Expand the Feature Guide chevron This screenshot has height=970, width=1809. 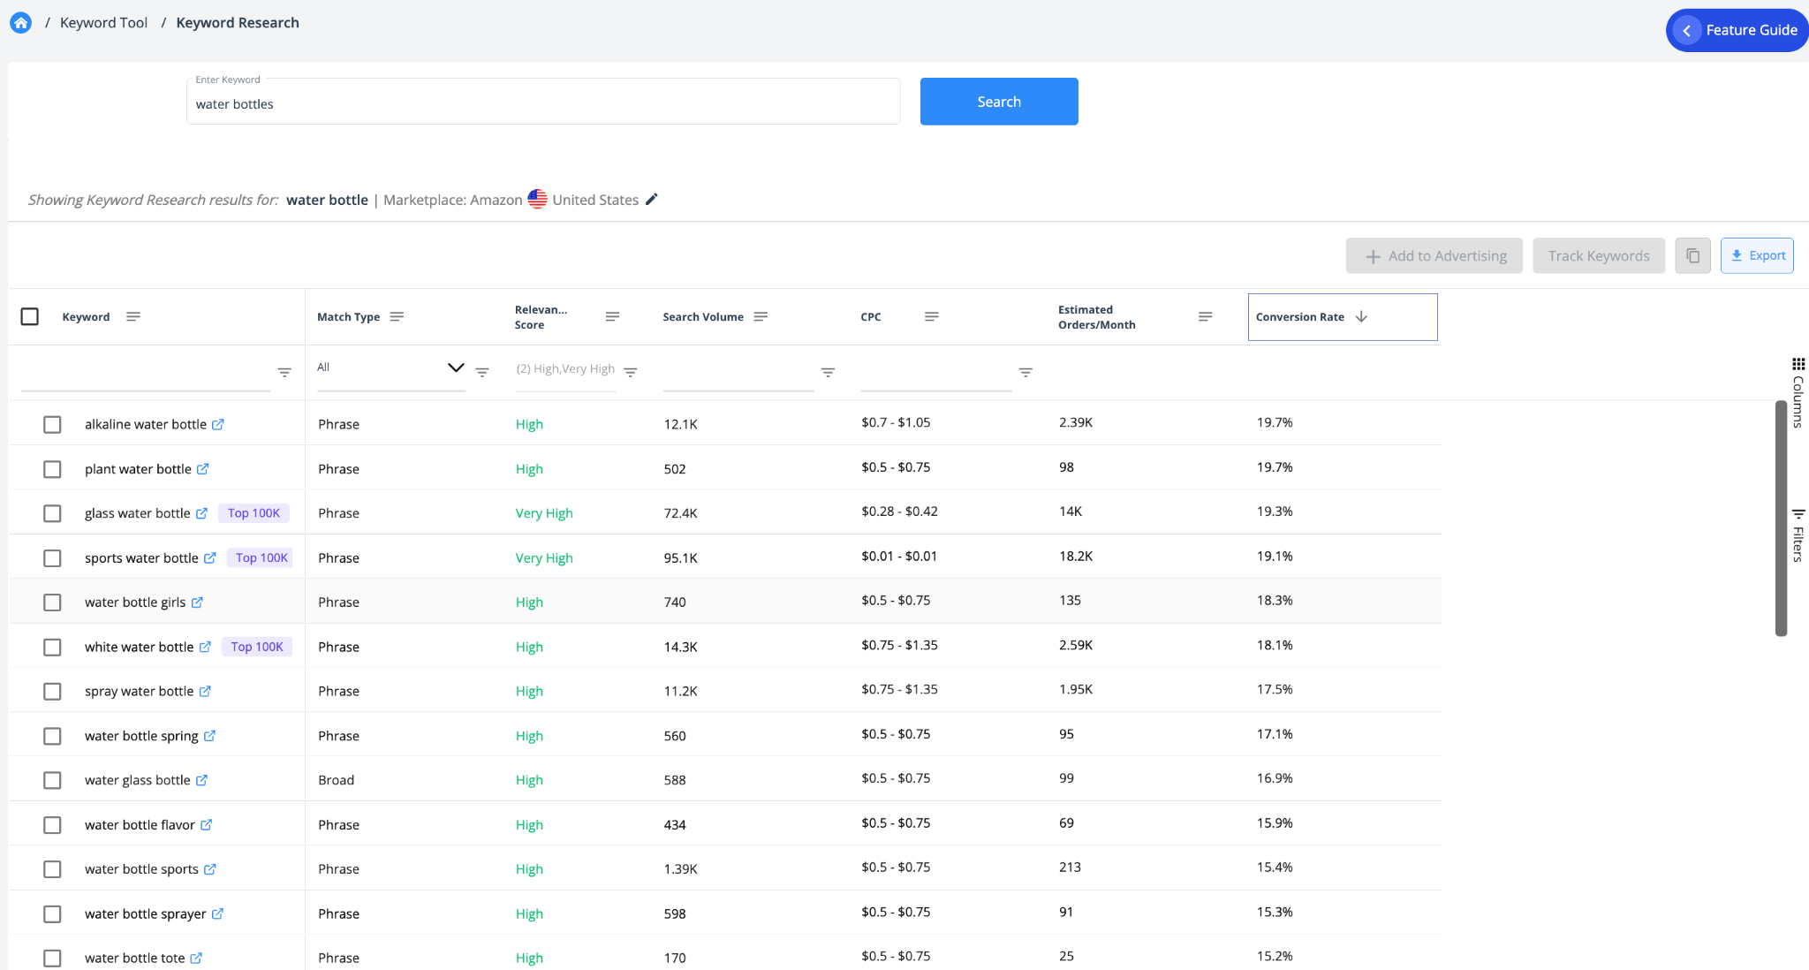(x=1686, y=30)
